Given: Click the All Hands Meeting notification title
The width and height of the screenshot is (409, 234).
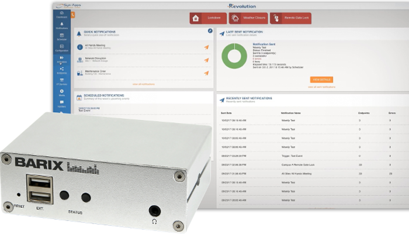Looking at the screenshot, I should [95, 46].
